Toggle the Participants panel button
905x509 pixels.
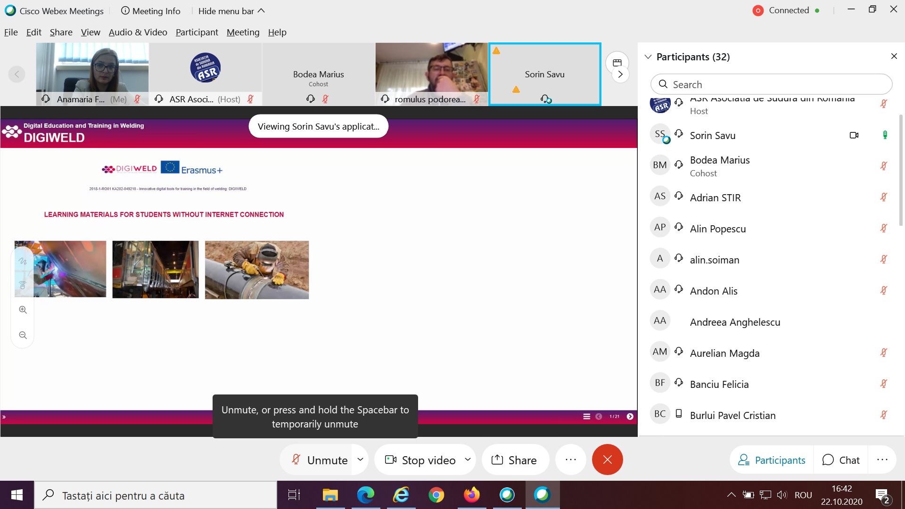(x=772, y=460)
